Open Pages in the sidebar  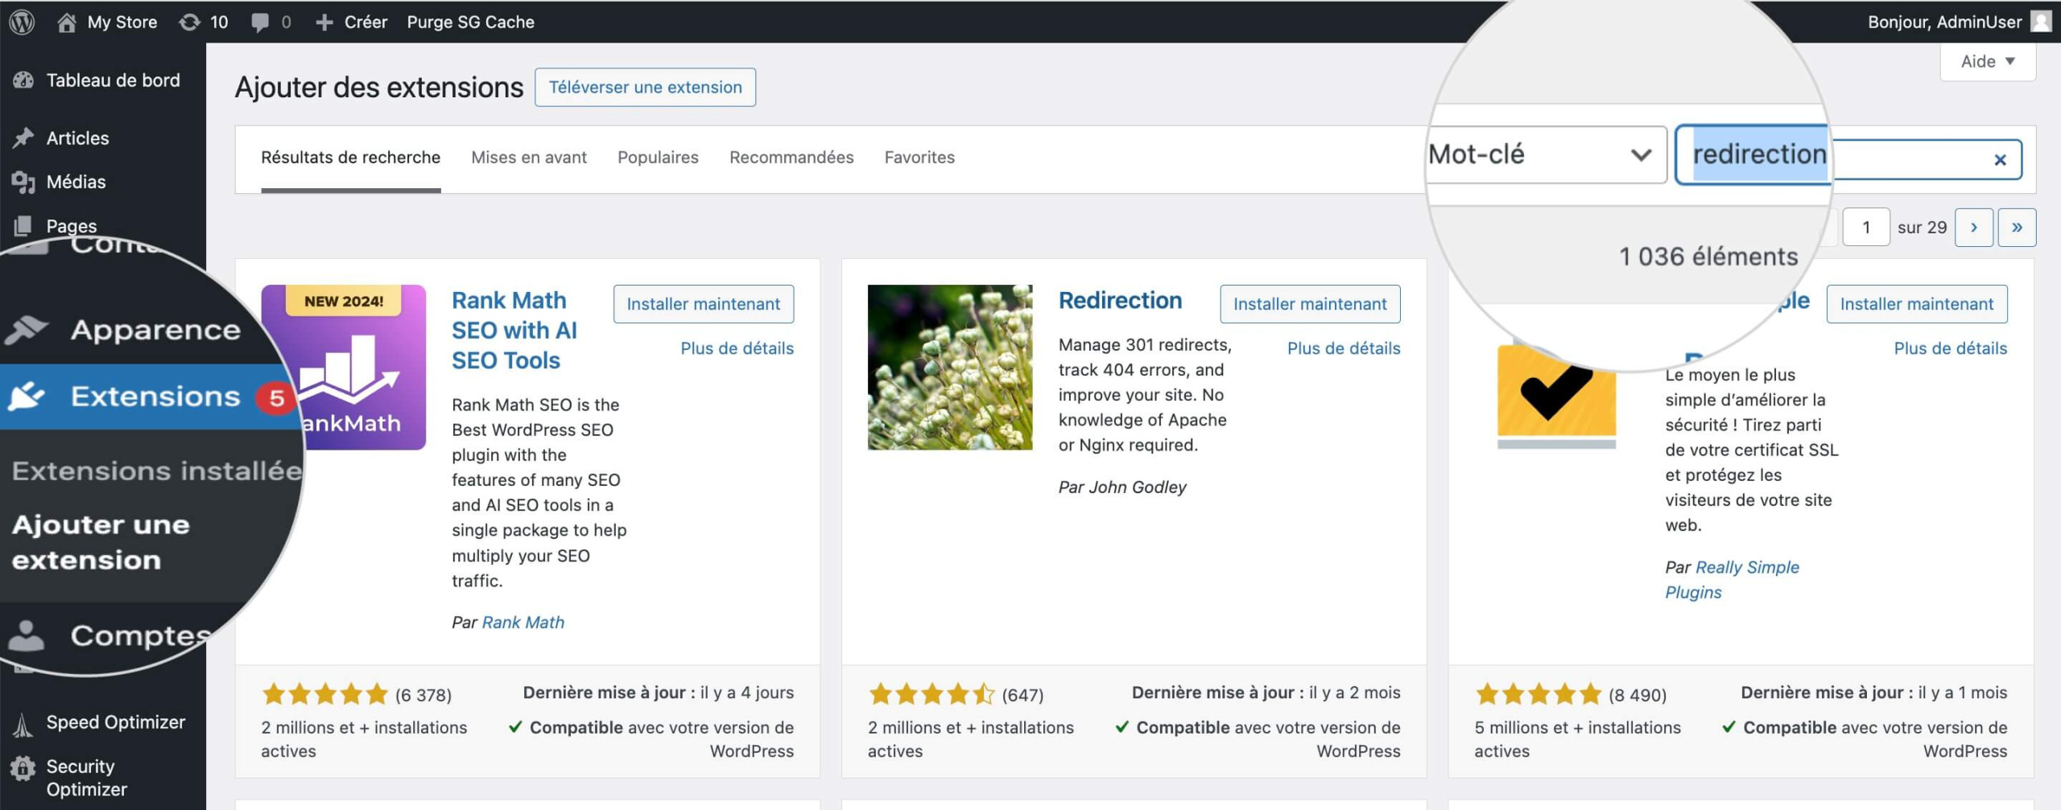(72, 225)
